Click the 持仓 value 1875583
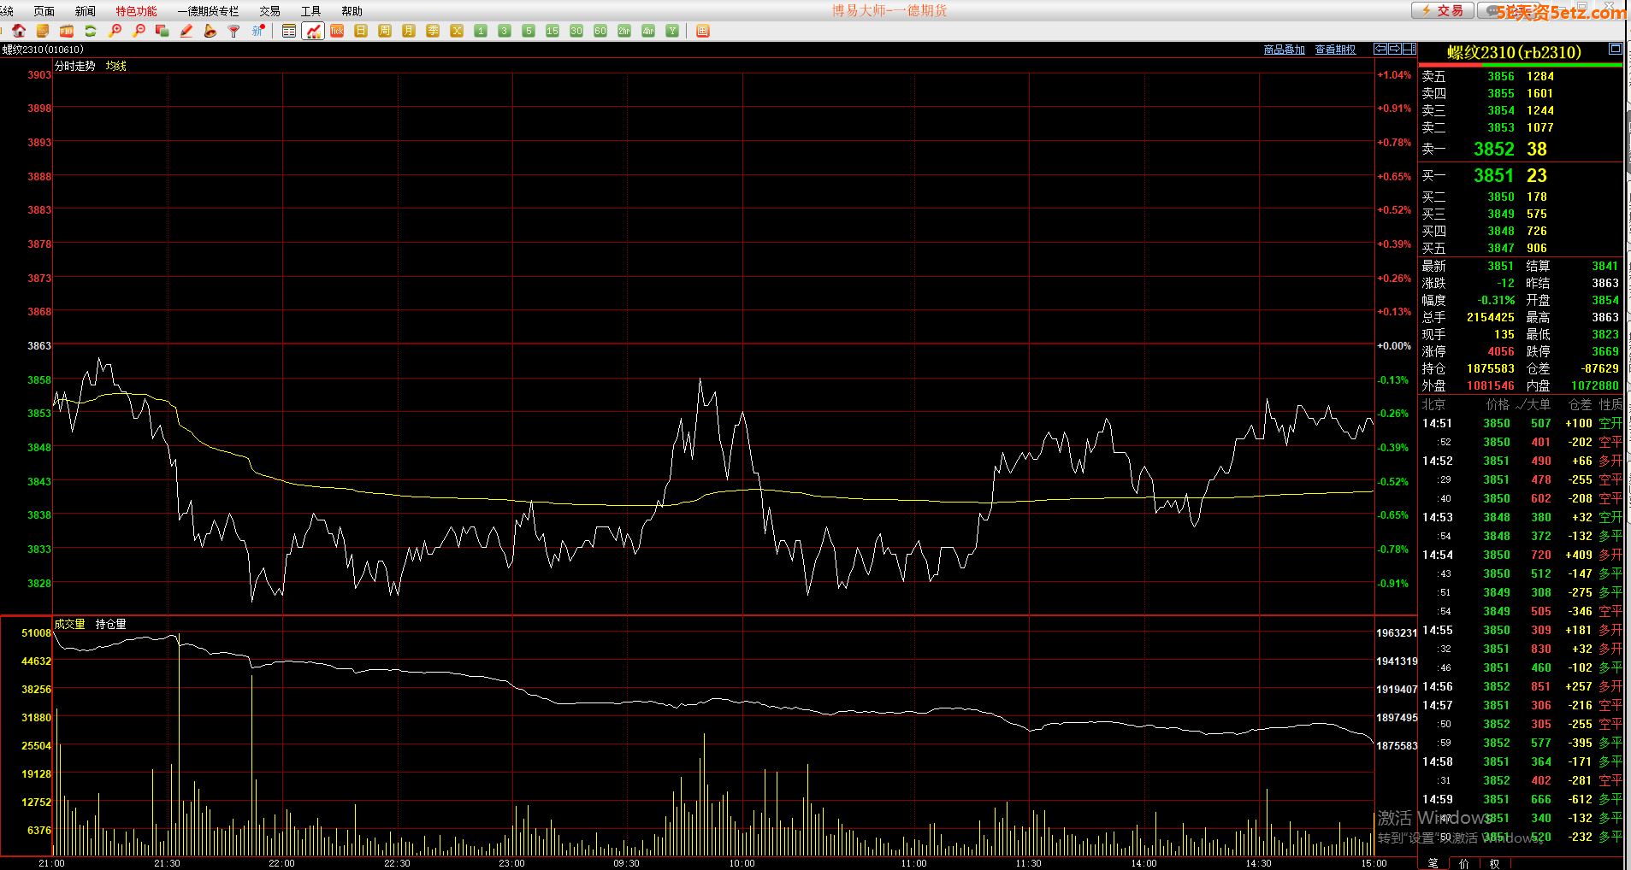The height and width of the screenshot is (870, 1631). [x=1490, y=368]
